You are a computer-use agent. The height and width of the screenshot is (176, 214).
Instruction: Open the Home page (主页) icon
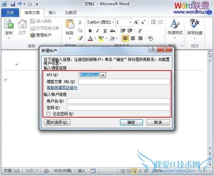(x=22, y=24)
